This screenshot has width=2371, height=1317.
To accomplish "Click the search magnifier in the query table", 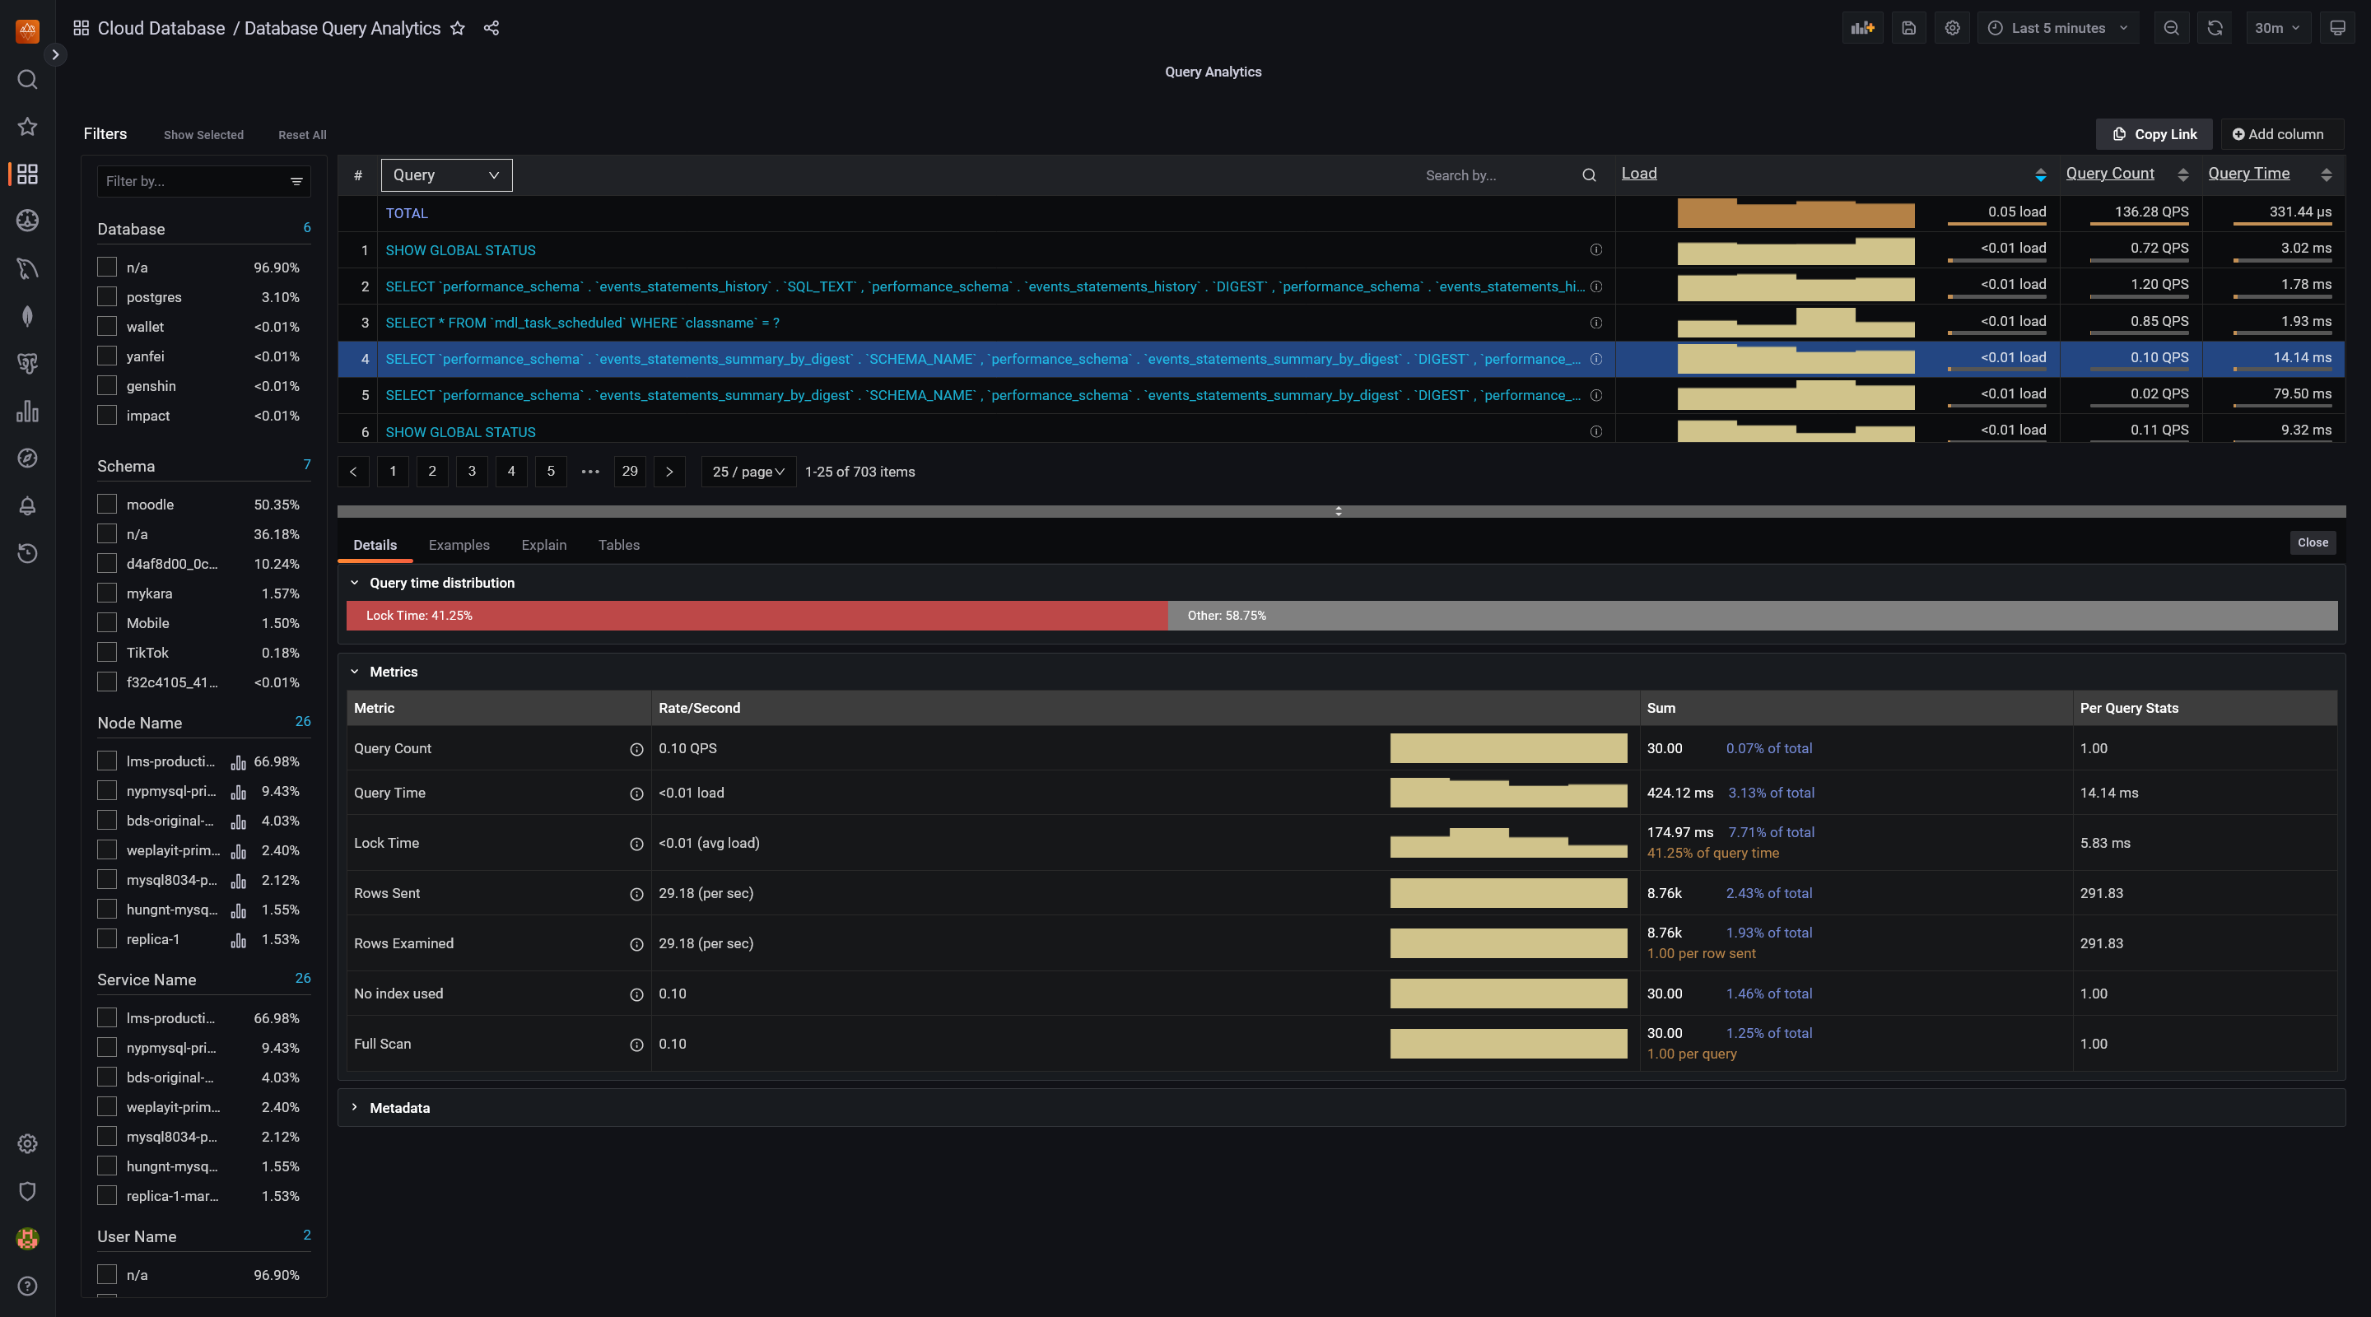I will (1589, 175).
